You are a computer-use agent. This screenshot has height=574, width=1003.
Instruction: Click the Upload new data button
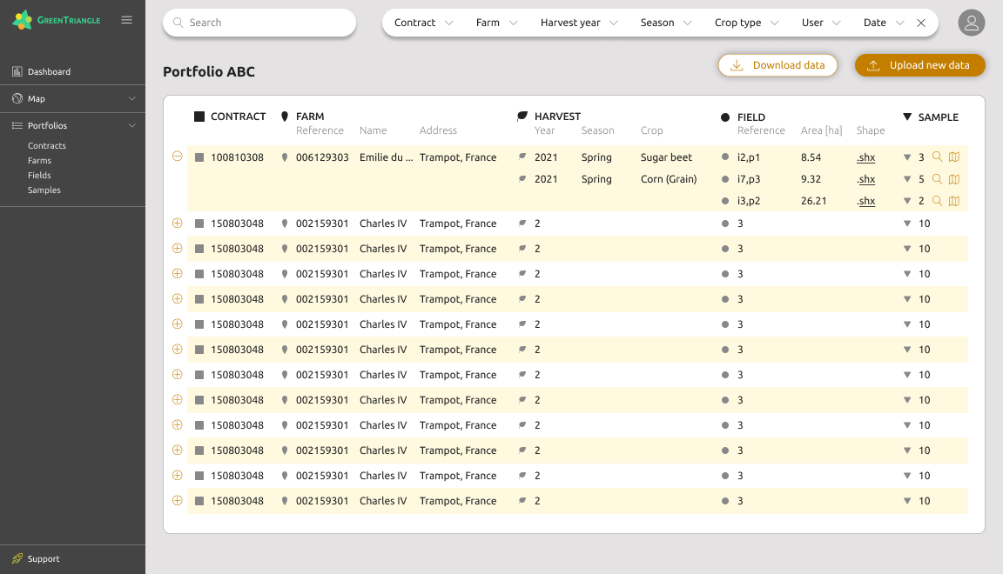[x=919, y=65]
